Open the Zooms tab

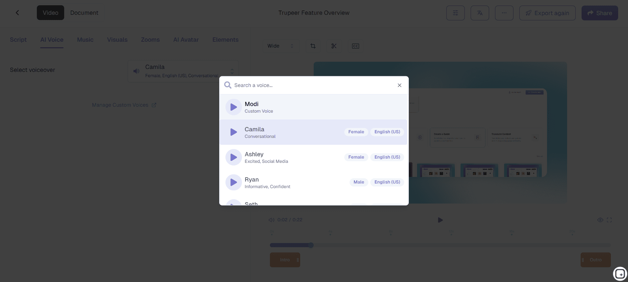[x=150, y=40]
